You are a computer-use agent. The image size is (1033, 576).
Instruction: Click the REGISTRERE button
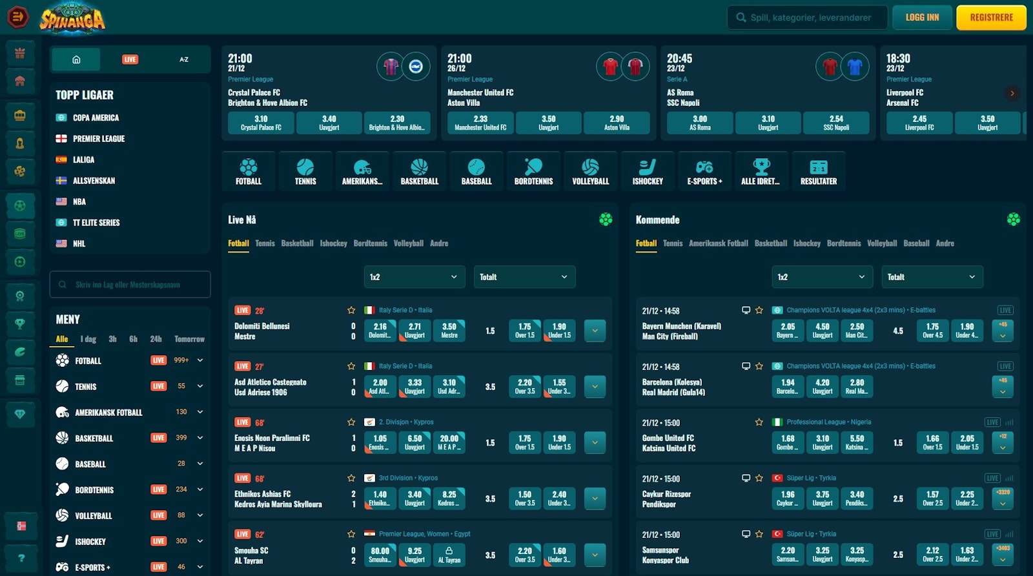tap(992, 17)
